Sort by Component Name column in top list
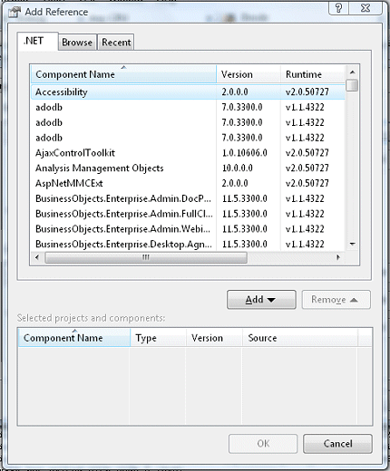The height and width of the screenshot is (471, 390). point(123,74)
